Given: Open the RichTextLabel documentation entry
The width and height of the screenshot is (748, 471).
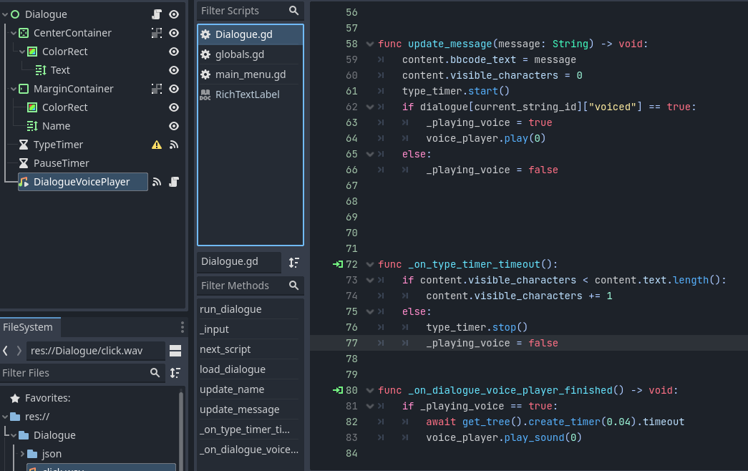Looking at the screenshot, I should point(251,94).
